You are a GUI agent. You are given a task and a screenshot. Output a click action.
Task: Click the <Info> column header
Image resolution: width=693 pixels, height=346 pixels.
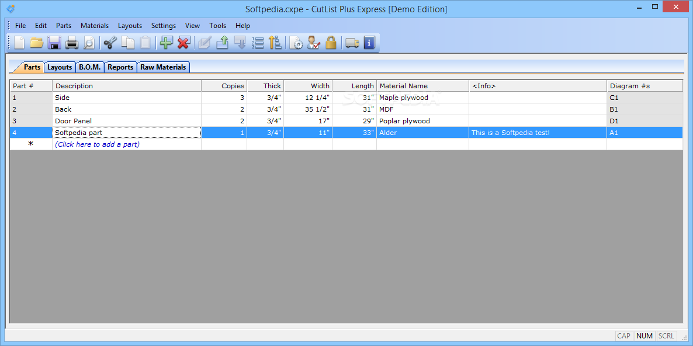(x=538, y=86)
